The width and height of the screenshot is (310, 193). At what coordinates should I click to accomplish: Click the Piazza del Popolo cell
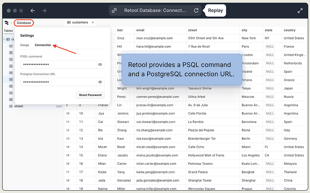[213, 130]
